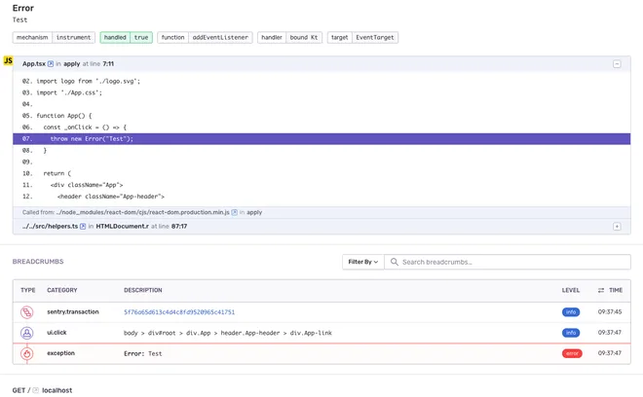This screenshot has height=397, width=643.
Task: Click the exception category cell
Action: [x=60, y=353]
